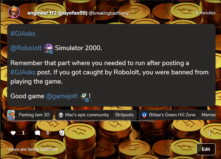Open the Parking Jam 3D thumbnail
Image resolution: width=221 pixels, height=159 pixels.
tap(11, 115)
